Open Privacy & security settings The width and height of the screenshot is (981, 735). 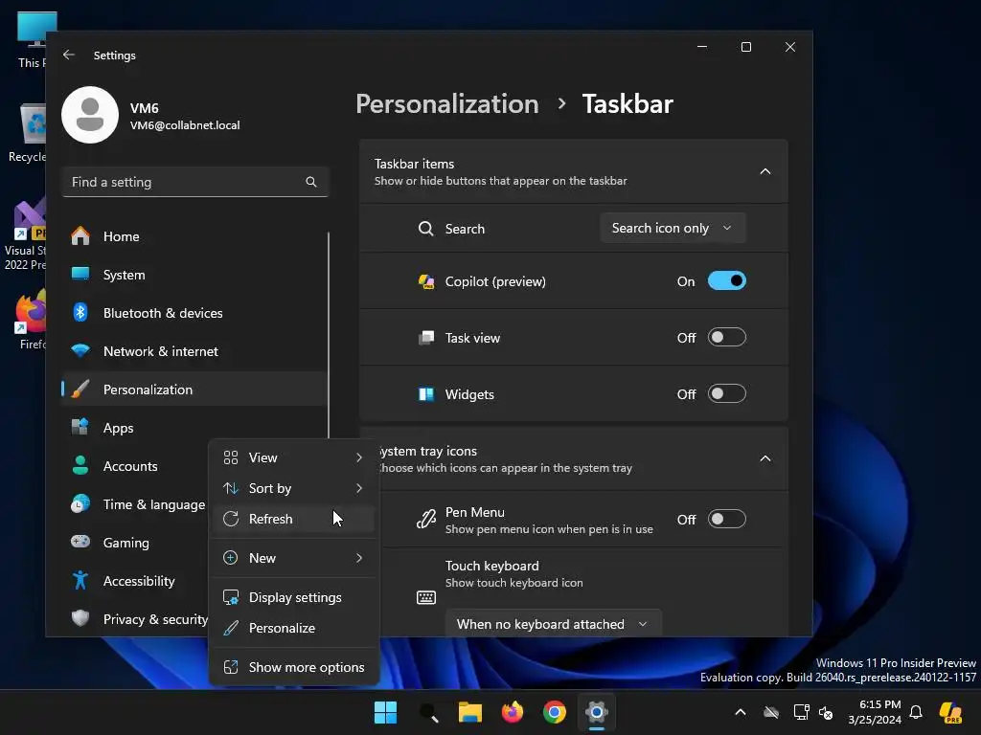tap(134, 619)
